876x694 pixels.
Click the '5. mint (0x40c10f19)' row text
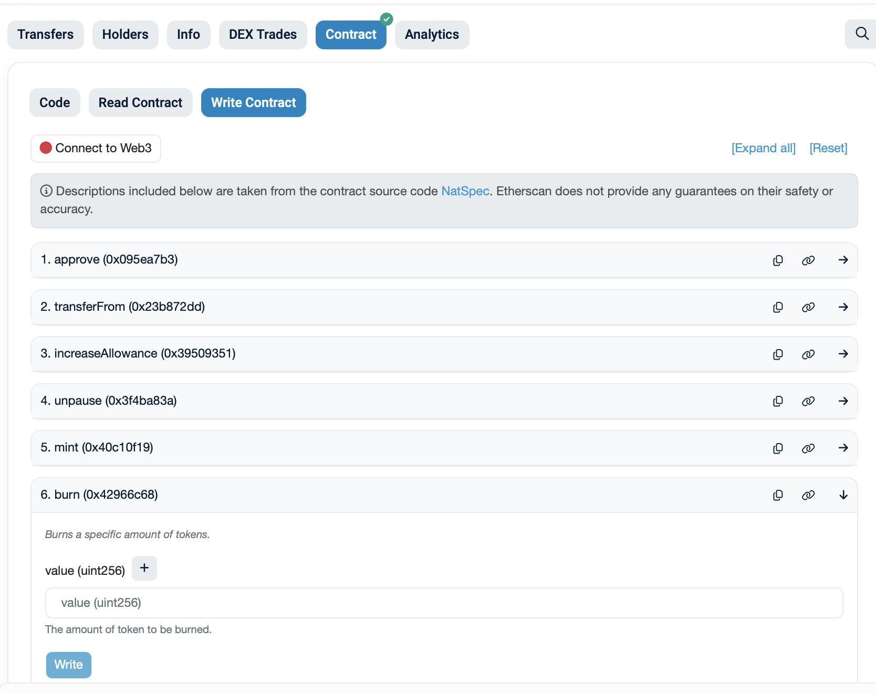(97, 447)
